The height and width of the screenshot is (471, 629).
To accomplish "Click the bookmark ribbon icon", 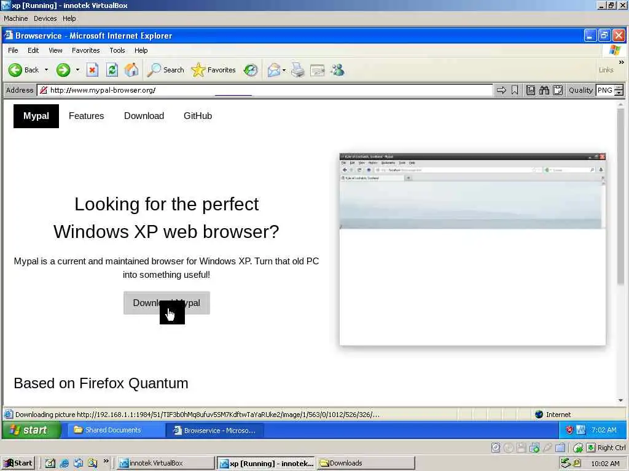I will coord(515,90).
